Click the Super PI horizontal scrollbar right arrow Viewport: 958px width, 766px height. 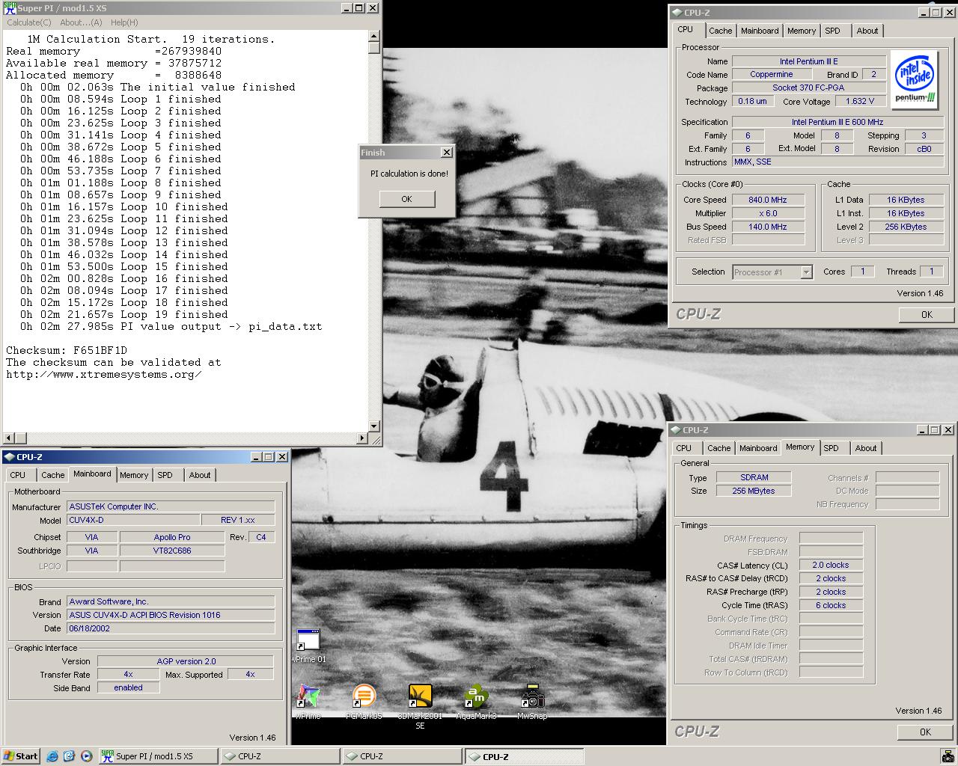363,438
